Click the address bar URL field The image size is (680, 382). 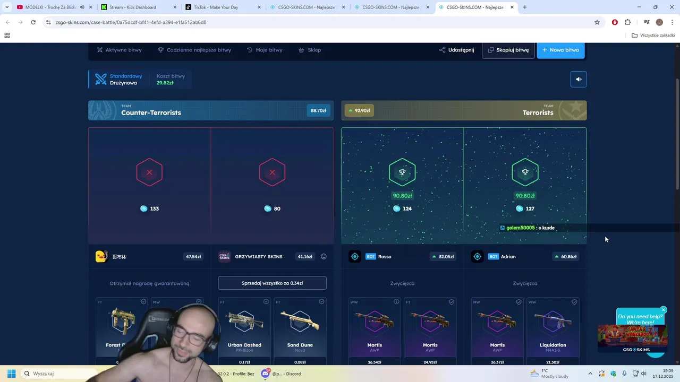point(319,22)
